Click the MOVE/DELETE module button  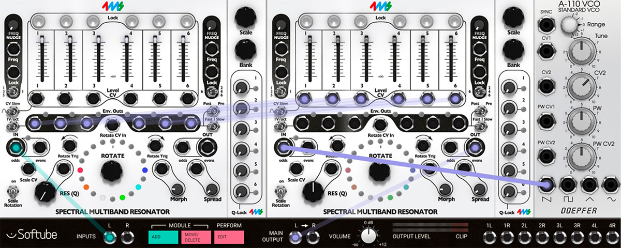click(x=196, y=238)
